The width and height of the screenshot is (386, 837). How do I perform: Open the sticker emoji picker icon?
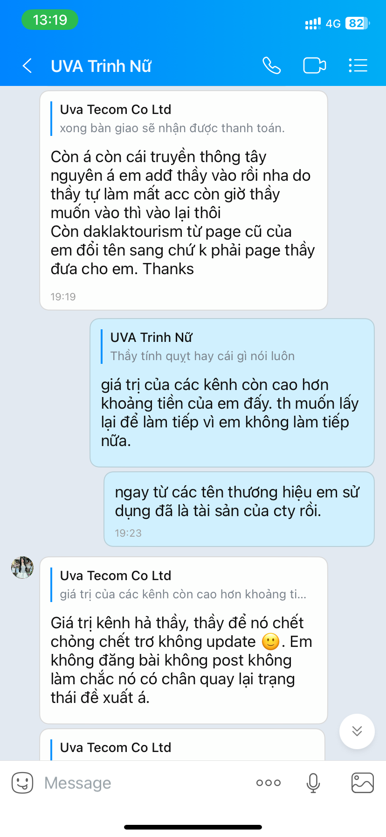(x=22, y=783)
